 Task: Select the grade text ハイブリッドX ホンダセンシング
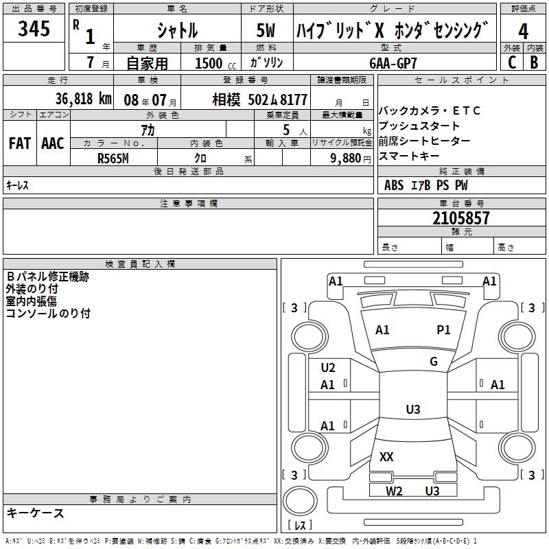click(x=392, y=30)
